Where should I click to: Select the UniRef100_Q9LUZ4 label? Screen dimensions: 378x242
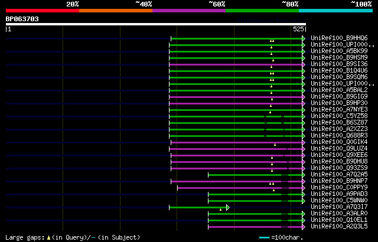pos(339,149)
